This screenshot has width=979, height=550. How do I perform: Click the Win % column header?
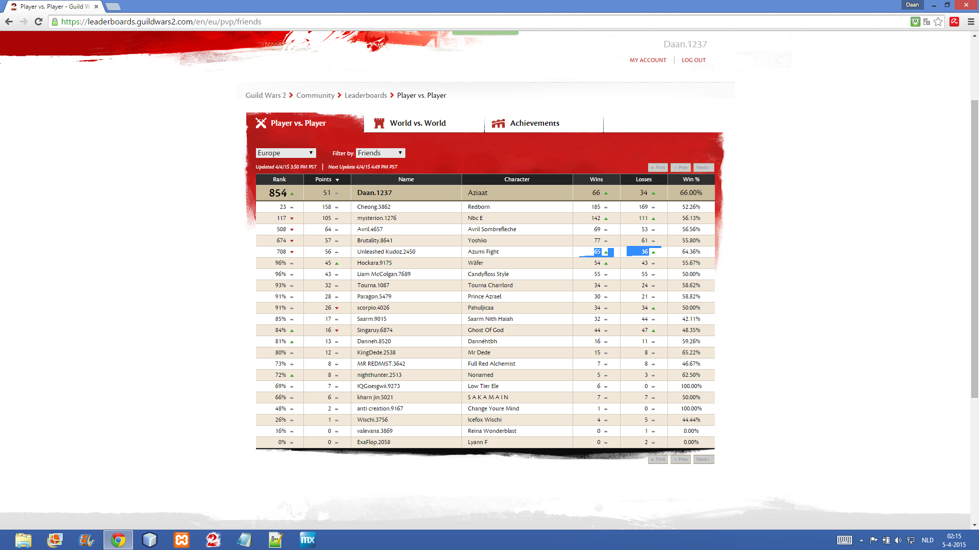[x=691, y=179]
